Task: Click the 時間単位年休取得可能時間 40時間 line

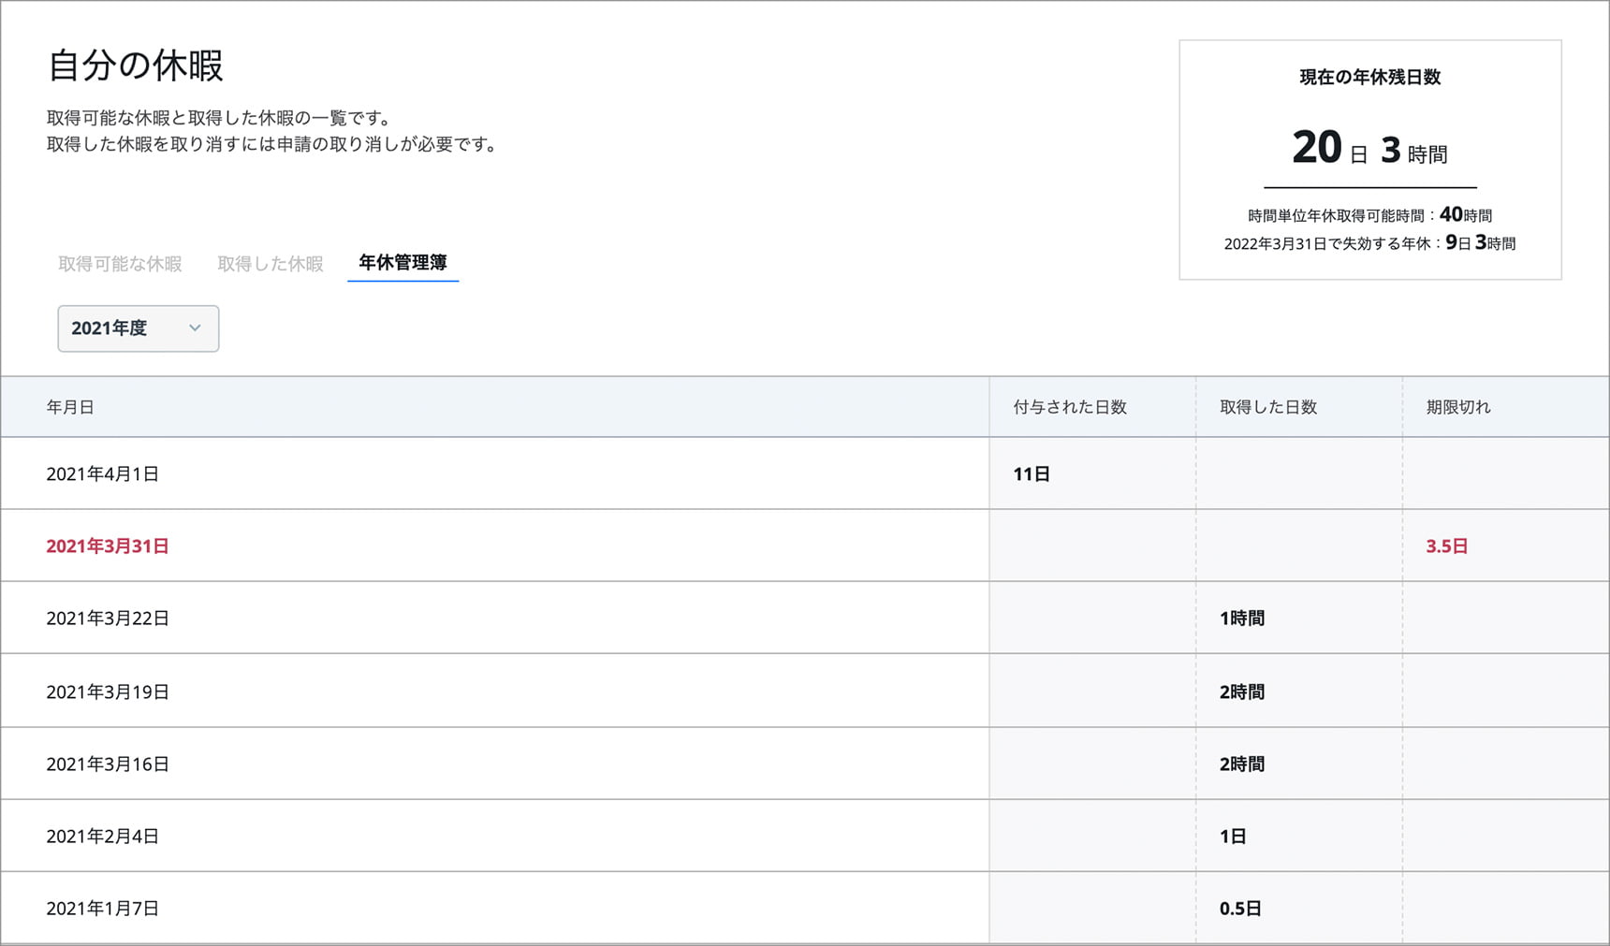Action: coord(1370,215)
